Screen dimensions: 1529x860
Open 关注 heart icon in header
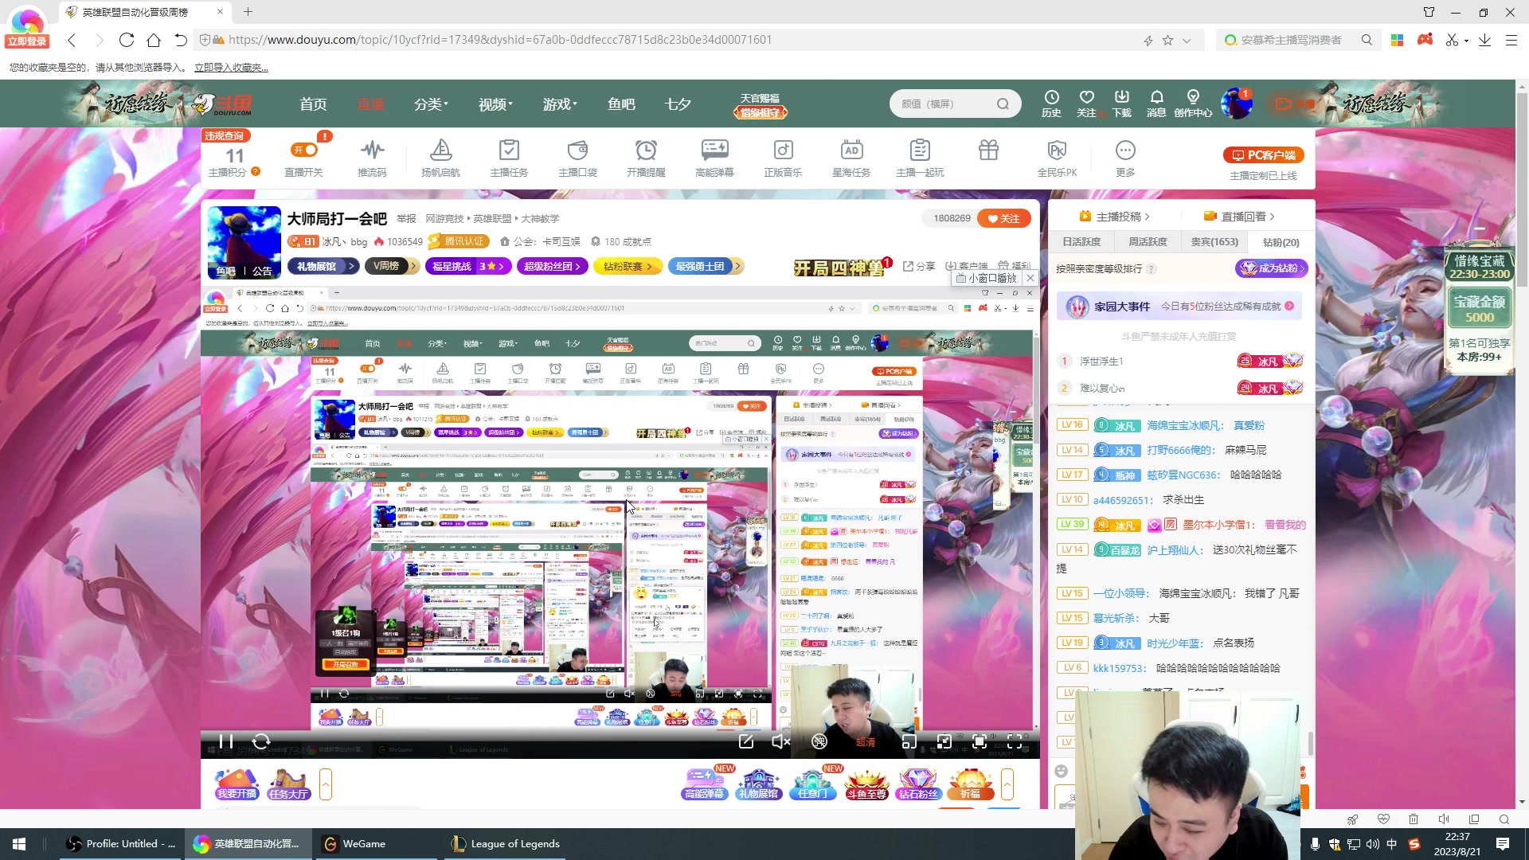pyautogui.click(x=1086, y=104)
